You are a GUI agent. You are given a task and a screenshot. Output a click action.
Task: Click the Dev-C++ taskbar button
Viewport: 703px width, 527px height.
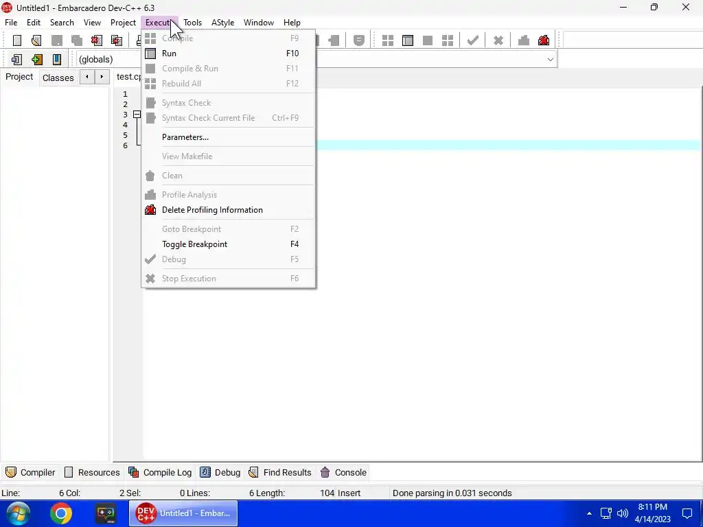click(x=183, y=513)
